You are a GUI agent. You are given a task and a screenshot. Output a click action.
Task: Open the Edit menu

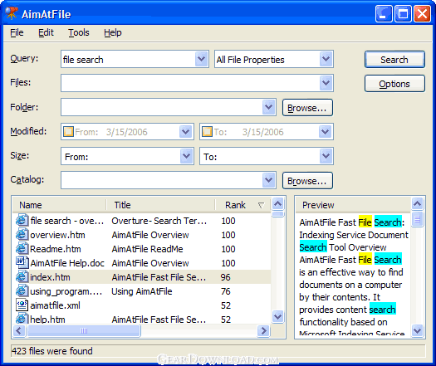click(46, 32)
